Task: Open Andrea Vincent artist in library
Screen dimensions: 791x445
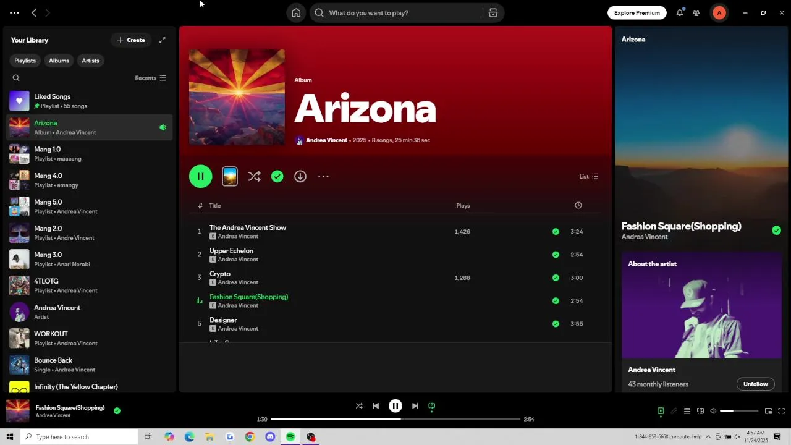Action: pyautogui.click(x=90, y=312)
